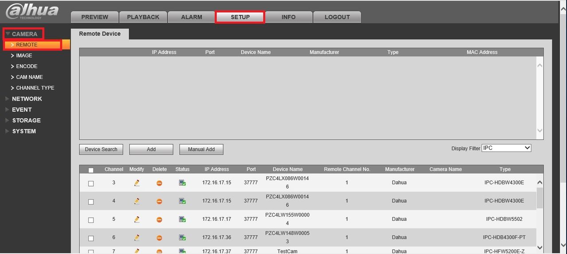The width and height of the screenshot is (567, 254).
Task: Remove channel 3 with delete icon
Action: pyautogui.click(x=159, y=183)
